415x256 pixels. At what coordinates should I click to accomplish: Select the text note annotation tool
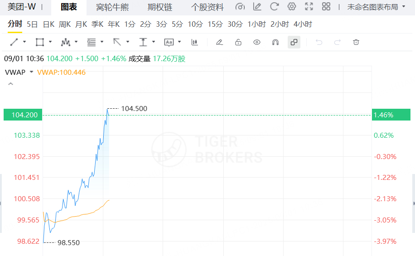pos(169,42)
